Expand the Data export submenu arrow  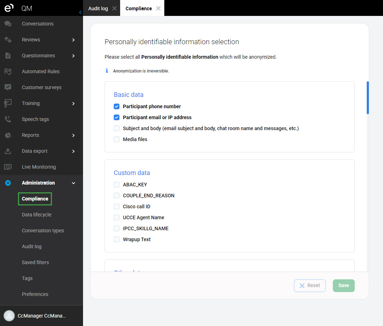73,151
